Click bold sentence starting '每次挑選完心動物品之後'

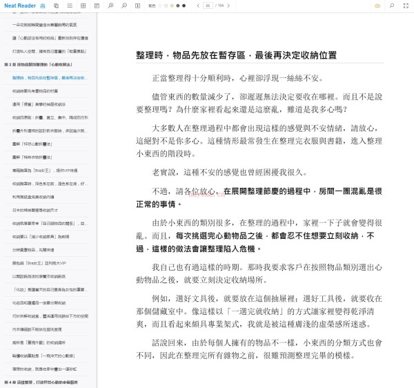point(255,242)
